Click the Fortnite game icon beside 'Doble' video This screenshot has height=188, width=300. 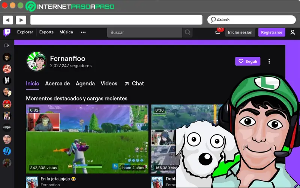tap(157, 182)
